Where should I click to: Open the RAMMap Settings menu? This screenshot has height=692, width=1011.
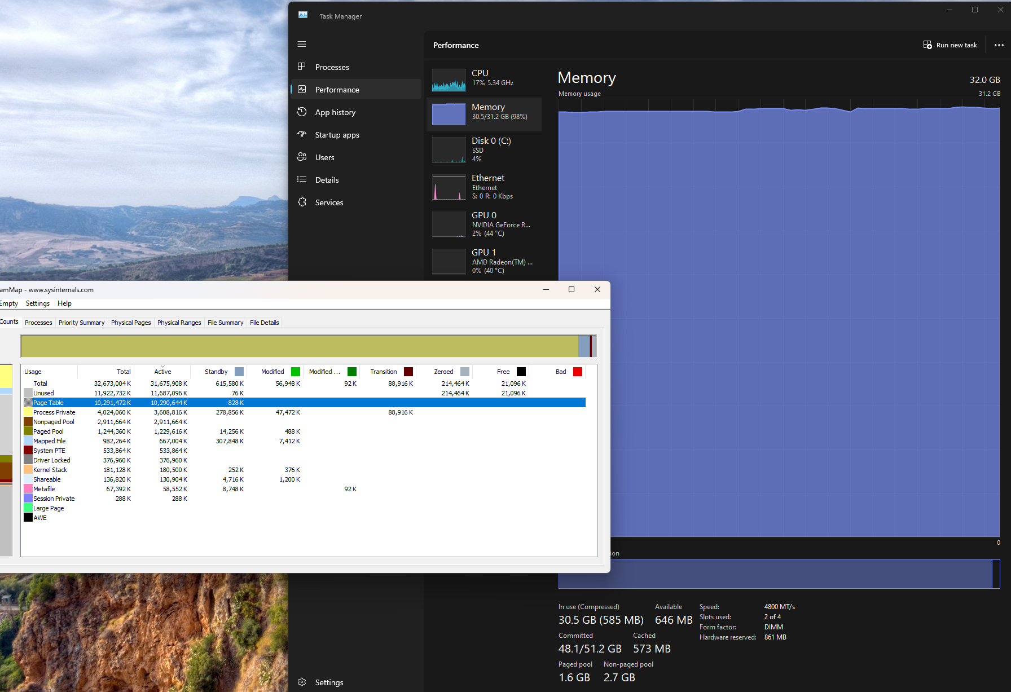tap(38, 303)
